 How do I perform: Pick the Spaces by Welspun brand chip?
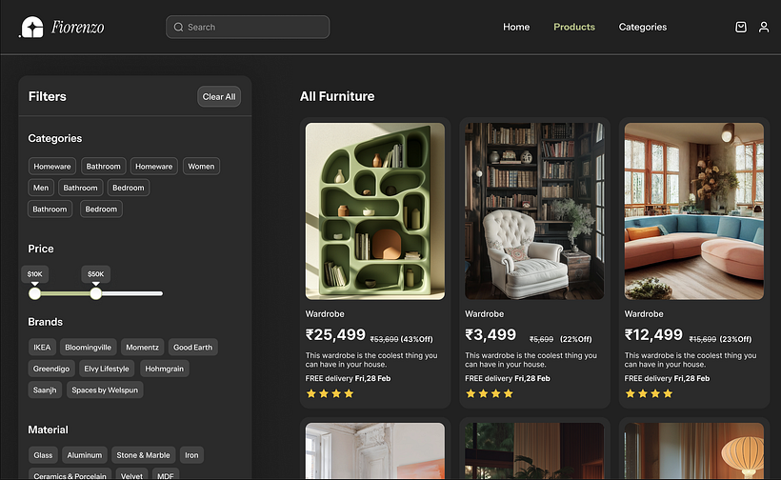pos(105,390)
